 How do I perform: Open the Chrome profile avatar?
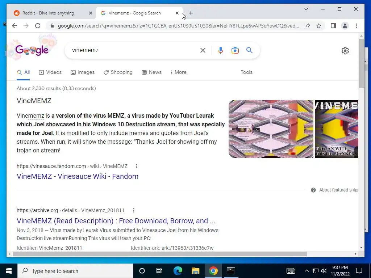tap(345, 26)
